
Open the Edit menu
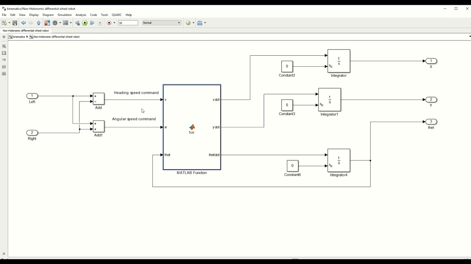(x=13, y=15)
